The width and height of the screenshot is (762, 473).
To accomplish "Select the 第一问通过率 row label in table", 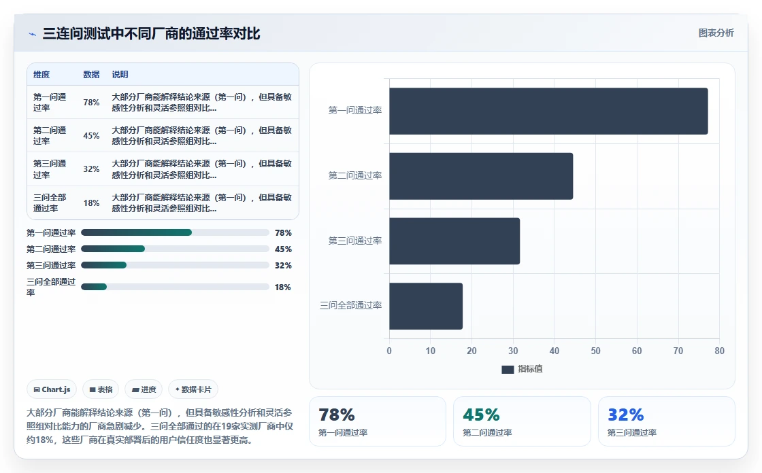I will (x=50, y=103).
